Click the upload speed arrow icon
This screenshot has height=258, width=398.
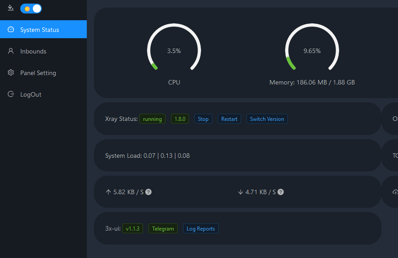coord(108,192)
